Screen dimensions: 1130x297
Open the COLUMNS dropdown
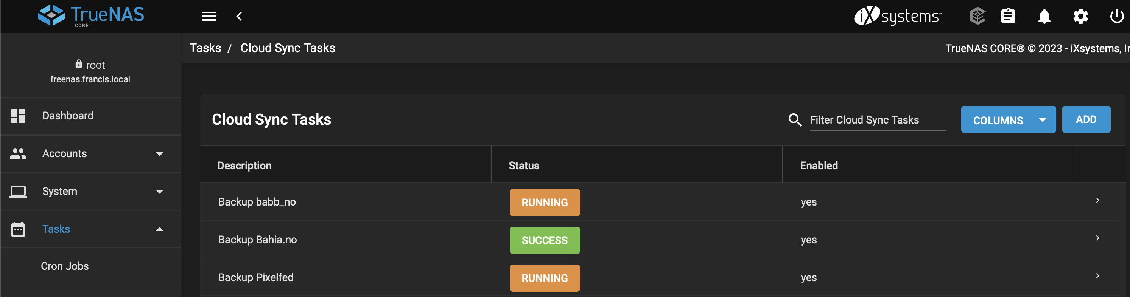click(x=1008, y=119)
